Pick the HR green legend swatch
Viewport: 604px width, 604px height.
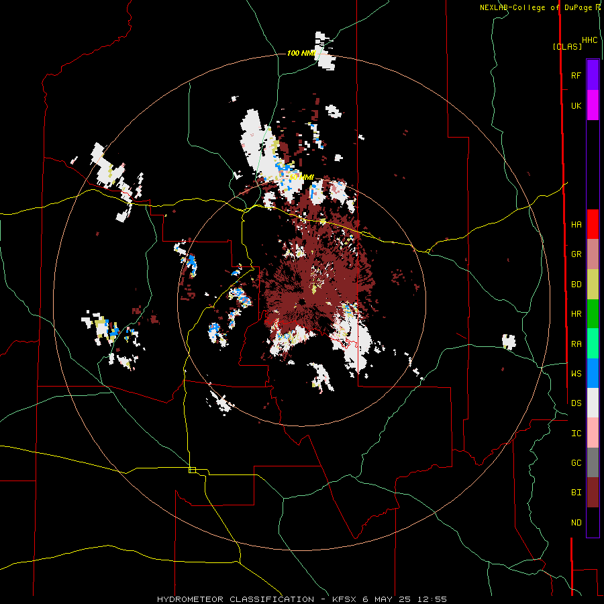(593, 313)
